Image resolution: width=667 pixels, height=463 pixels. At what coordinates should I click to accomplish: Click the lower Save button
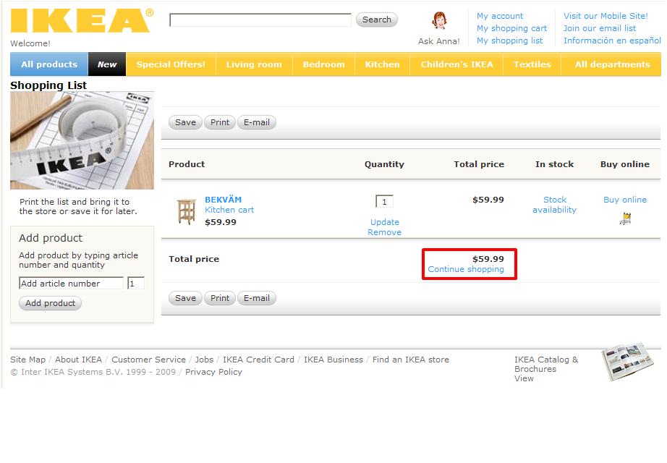(x=185, y=298)
